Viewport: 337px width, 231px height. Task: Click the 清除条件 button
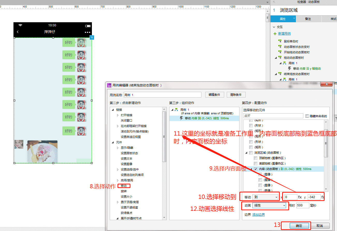236,95
